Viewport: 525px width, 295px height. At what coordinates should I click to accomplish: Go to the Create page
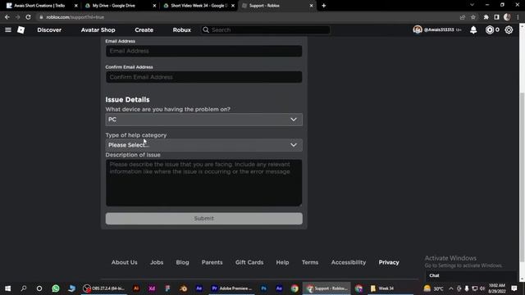pyautogui.click(x=144, y=29)
